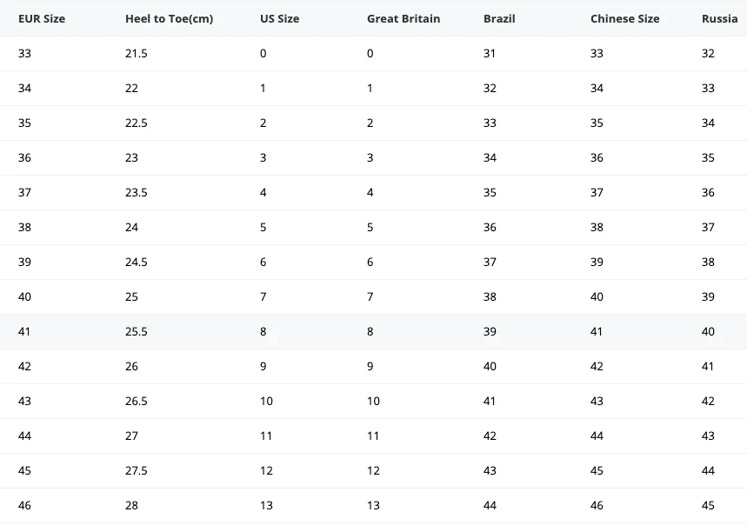Click the Brazil column header
This screenshot has height=532, width=747.
499,18
